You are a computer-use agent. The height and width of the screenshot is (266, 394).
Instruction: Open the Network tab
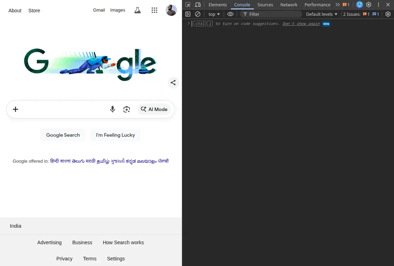289,5
